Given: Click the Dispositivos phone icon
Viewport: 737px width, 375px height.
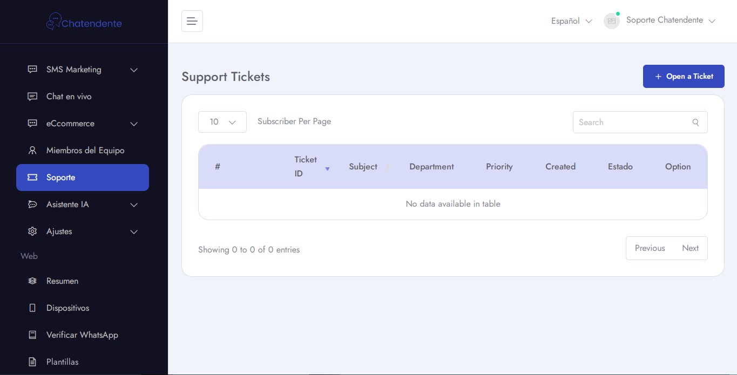Looking at the screenshot, I should pyautogui.click(x=32, y=308).
